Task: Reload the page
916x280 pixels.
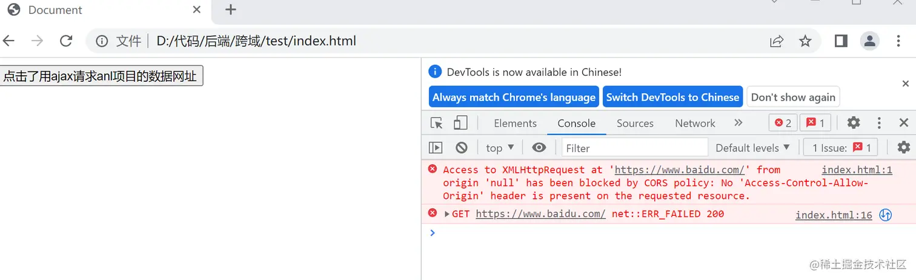Action: [x=66, y=41]
